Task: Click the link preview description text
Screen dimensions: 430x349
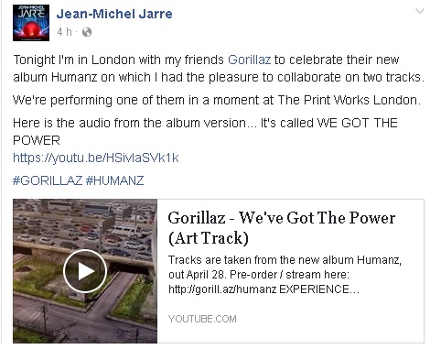Action: 285,275
